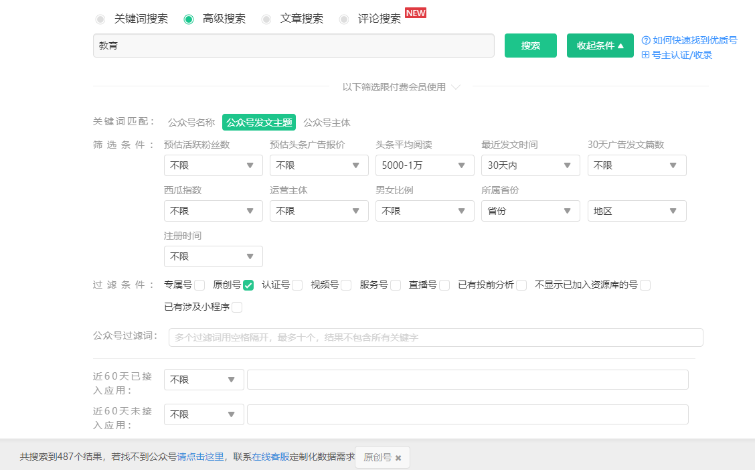Image resolution: width=755 pixels, height=470 pixels.
Task: Click the chevron next to 以下筛选限付费会员使用
Action: (456, 87)
